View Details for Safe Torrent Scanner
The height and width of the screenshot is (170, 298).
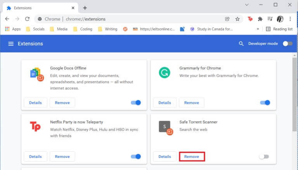coord(165,156)
